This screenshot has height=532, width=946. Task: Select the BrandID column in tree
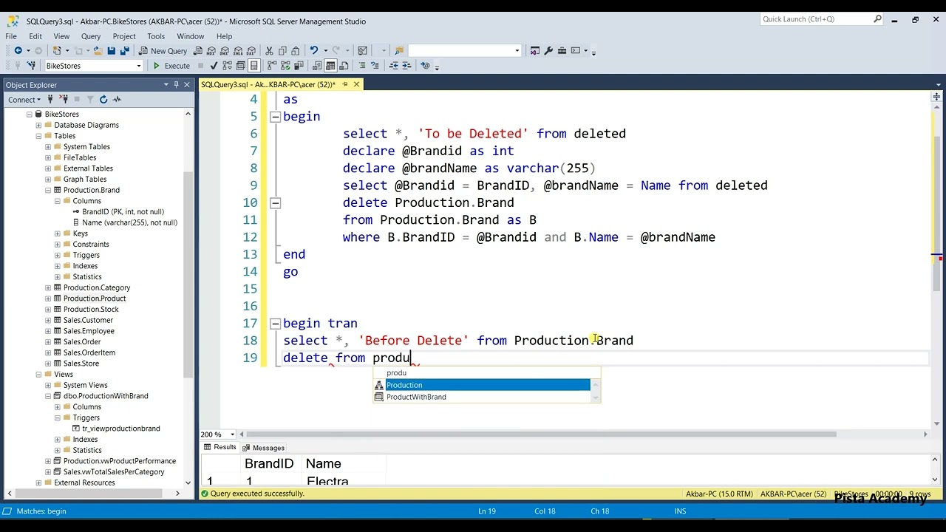pyautogui.click(x=123, y=211)
